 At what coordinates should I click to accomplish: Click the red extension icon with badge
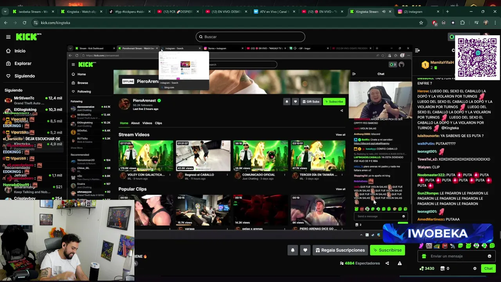coord(434,23)
